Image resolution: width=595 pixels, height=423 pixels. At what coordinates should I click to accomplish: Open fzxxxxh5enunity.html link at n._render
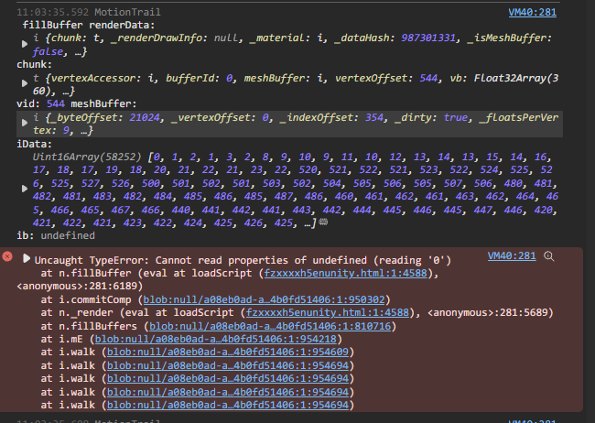click(x=328, y=312)
